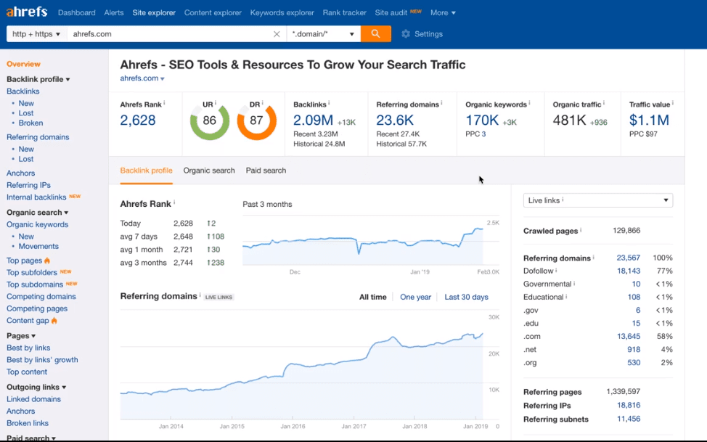This screenshot has height=442, width=707.
Task: Click the $1.1M Traffic value
Action: (649, 120)
